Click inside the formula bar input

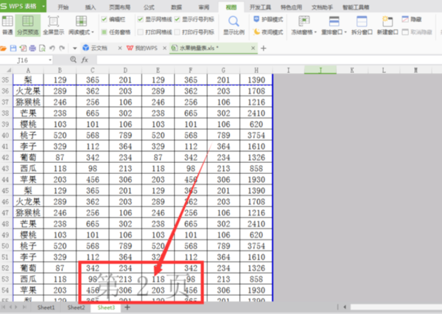[269, 60]
